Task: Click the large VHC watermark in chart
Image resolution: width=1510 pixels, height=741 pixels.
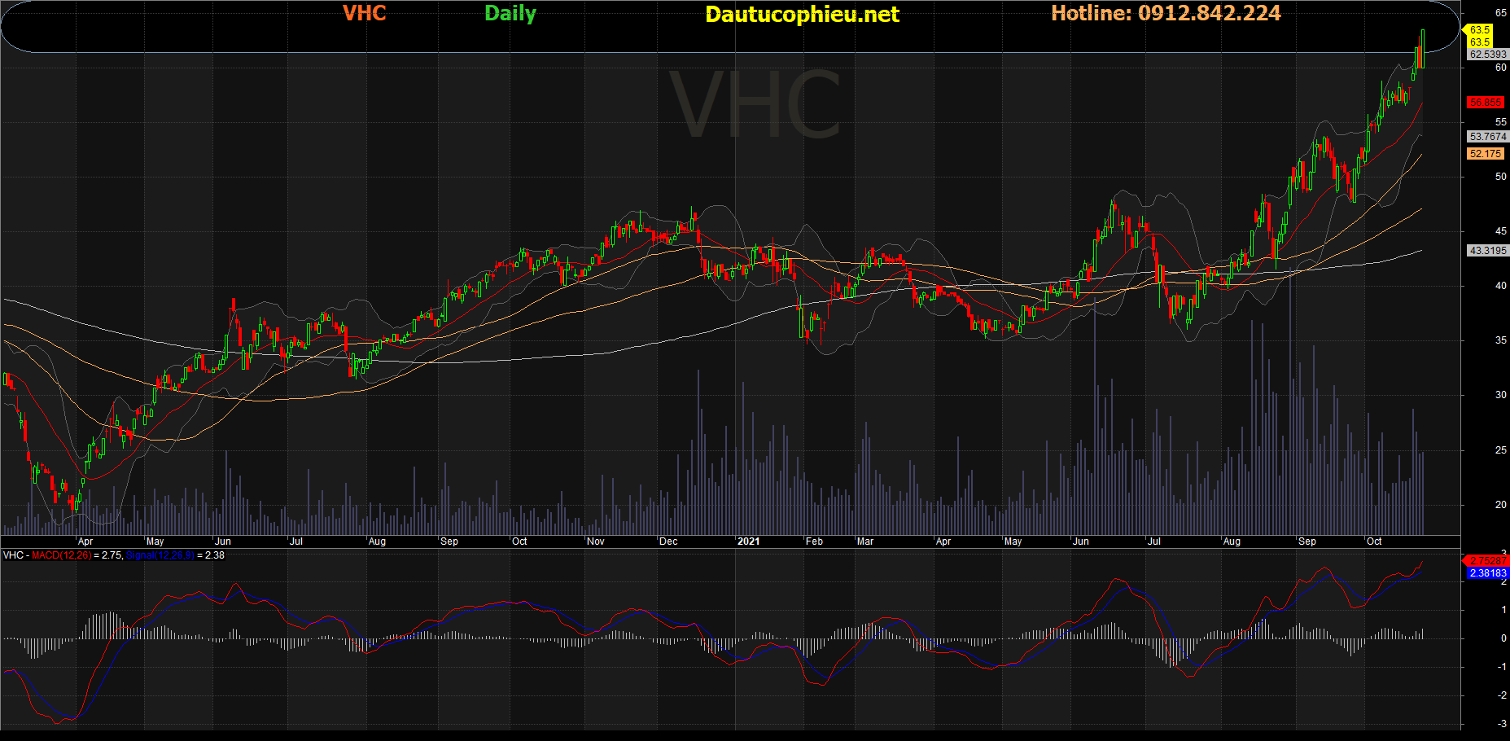Action: tap(755, 106)
